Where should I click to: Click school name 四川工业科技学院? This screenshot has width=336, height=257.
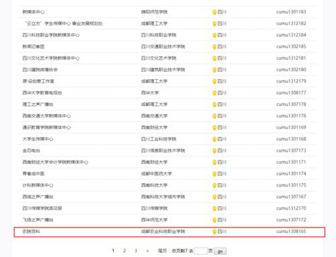159,139
